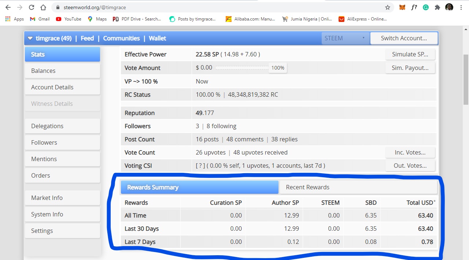The width and height of the screenshot is (469, 260).
Task: Click the Last 30 Days row label
Action: point(141,229)
